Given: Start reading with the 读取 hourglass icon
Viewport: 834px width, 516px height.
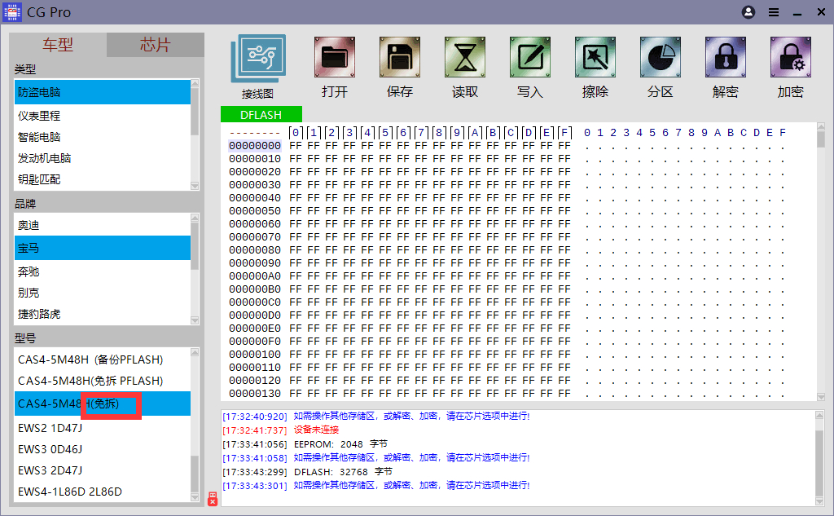Looking at the screenshot, I should click(465, 58).
